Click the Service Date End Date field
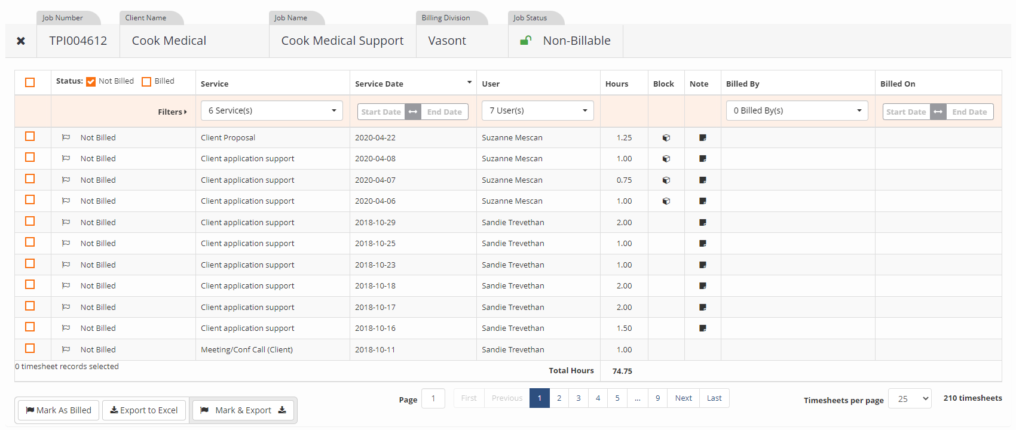Screen dimensions: 1016x430 click(x=445, y=112)
